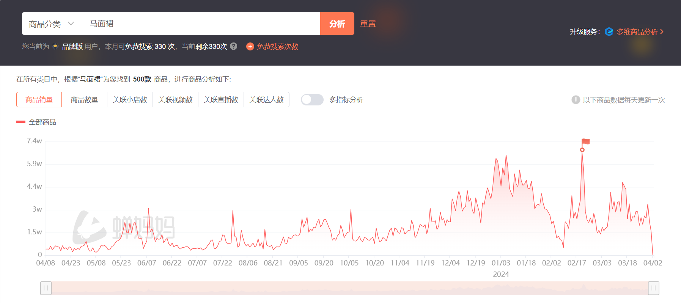Click the arrow chevron after 多维商品分析
The height and width of the screenshot is (303, 681).
pos(662,32)
